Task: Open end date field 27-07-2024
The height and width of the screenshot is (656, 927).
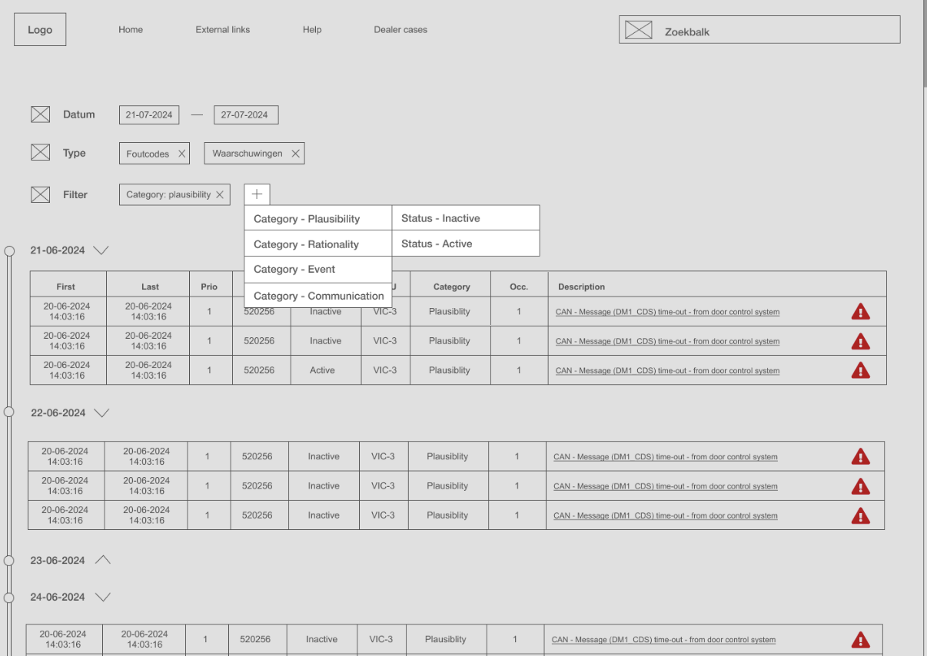Action: [x=245, y=115]
